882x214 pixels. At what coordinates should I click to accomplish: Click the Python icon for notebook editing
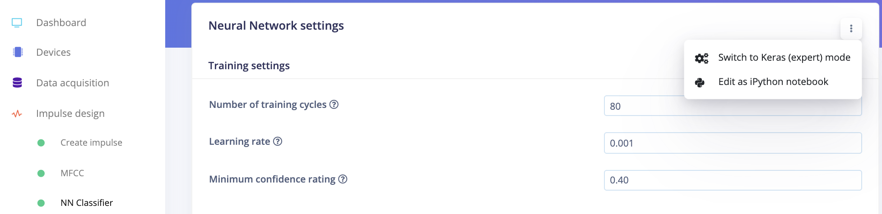coord(700,82)
